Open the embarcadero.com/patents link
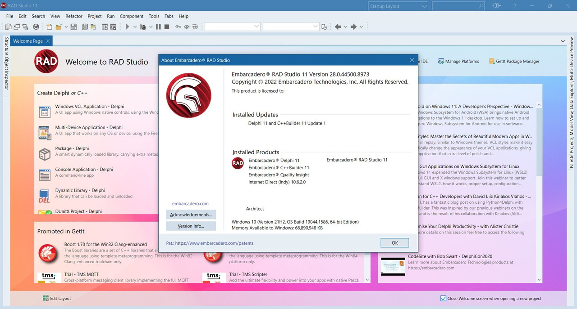Viewport: 577px width, 309px height. [x=214, y=243]
